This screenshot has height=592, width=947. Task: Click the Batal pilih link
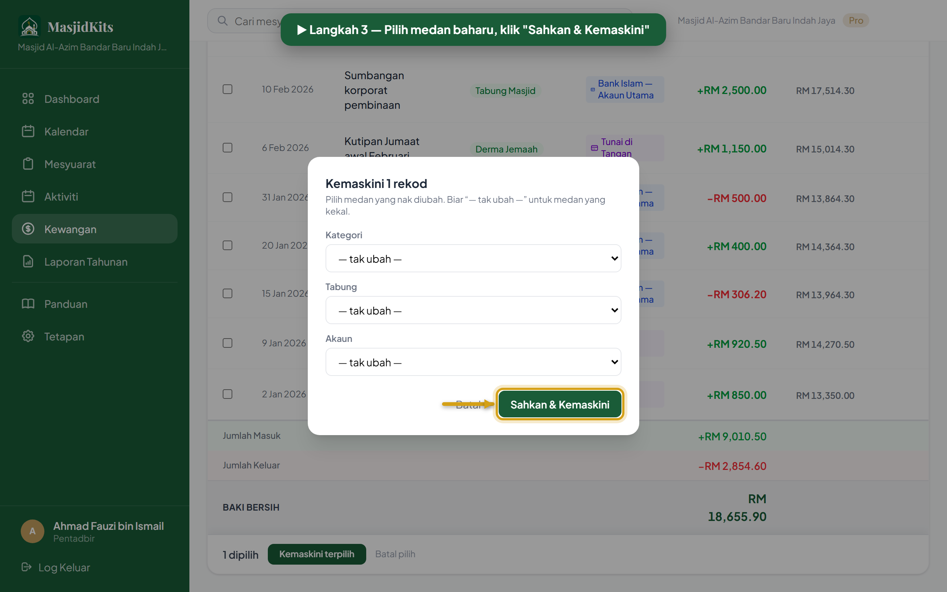pos(395,554)
